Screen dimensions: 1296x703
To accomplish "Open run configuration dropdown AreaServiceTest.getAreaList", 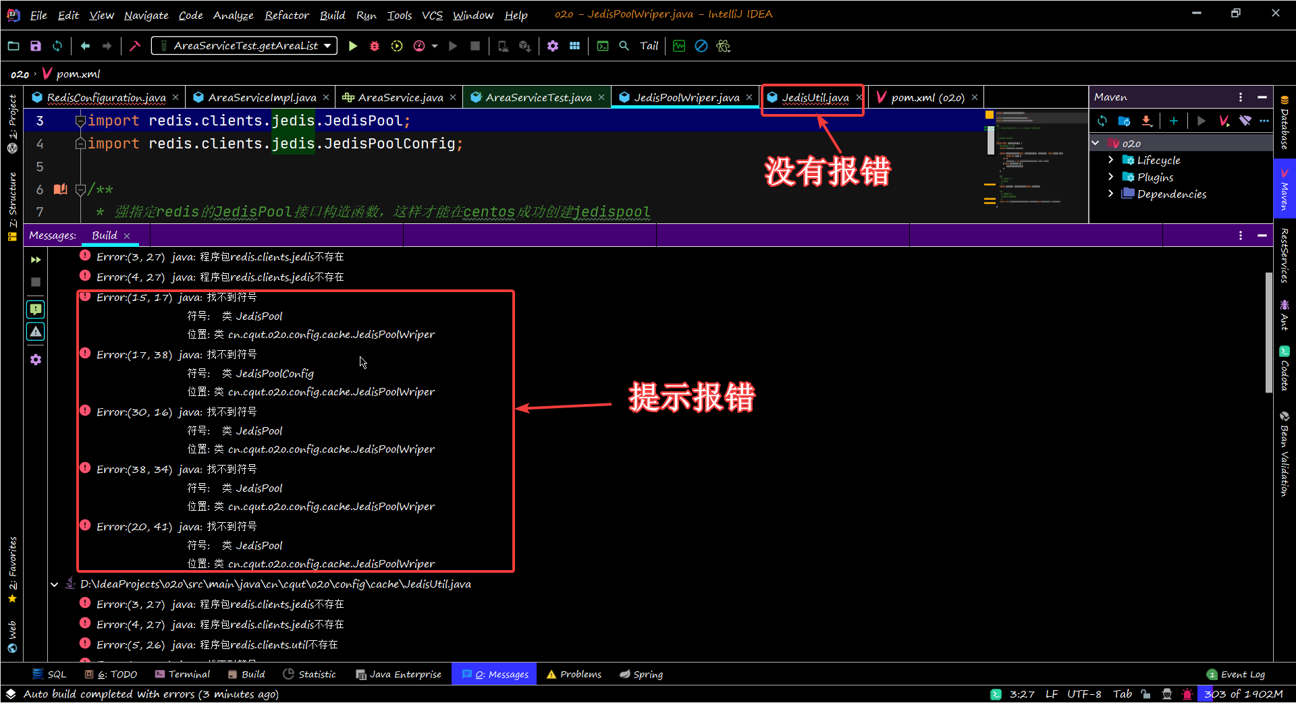I will pyautogui.click(x=244, y=46).
